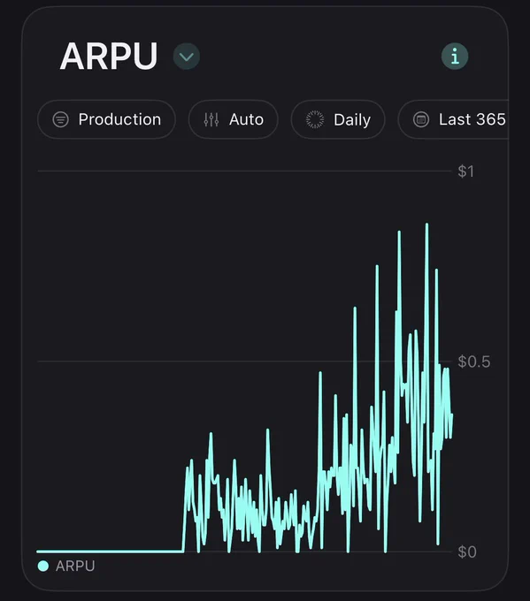Click the calendar icon beside Last 365

coord(421,119)
